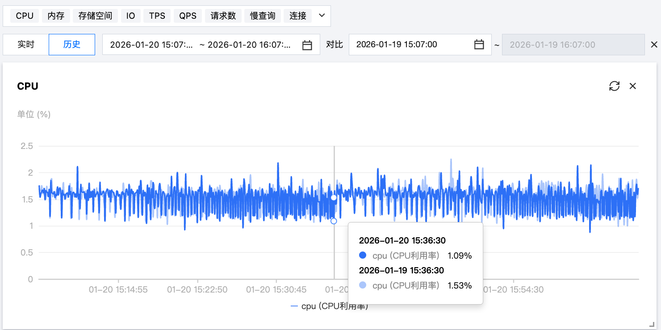The height and width of the screenshot is (330, 661).
Task: Select the 内存 metric tag
Action: click(56, 16)
